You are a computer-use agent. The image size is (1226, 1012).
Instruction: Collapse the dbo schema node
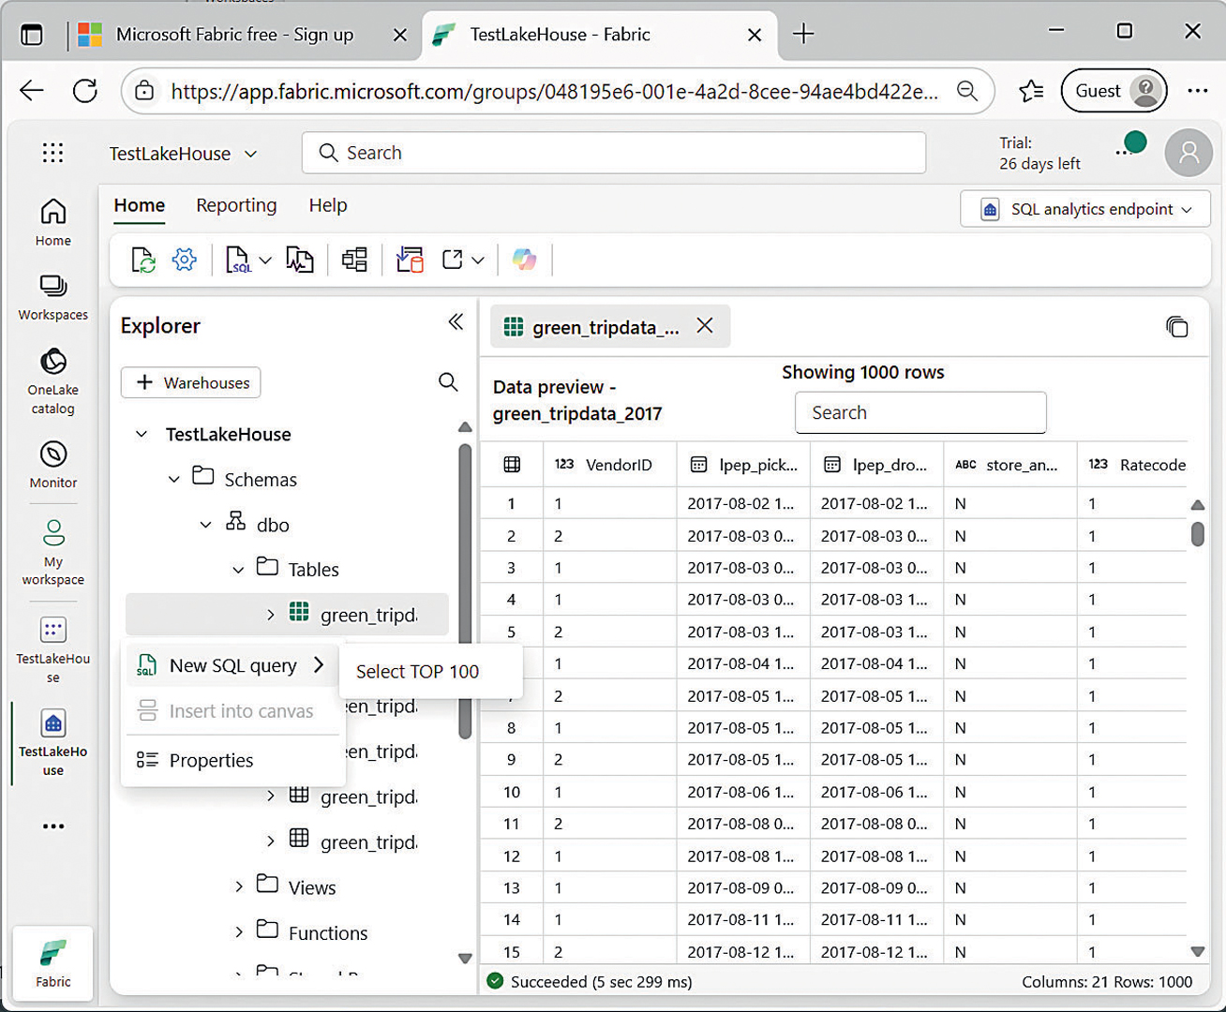[206, 525]
